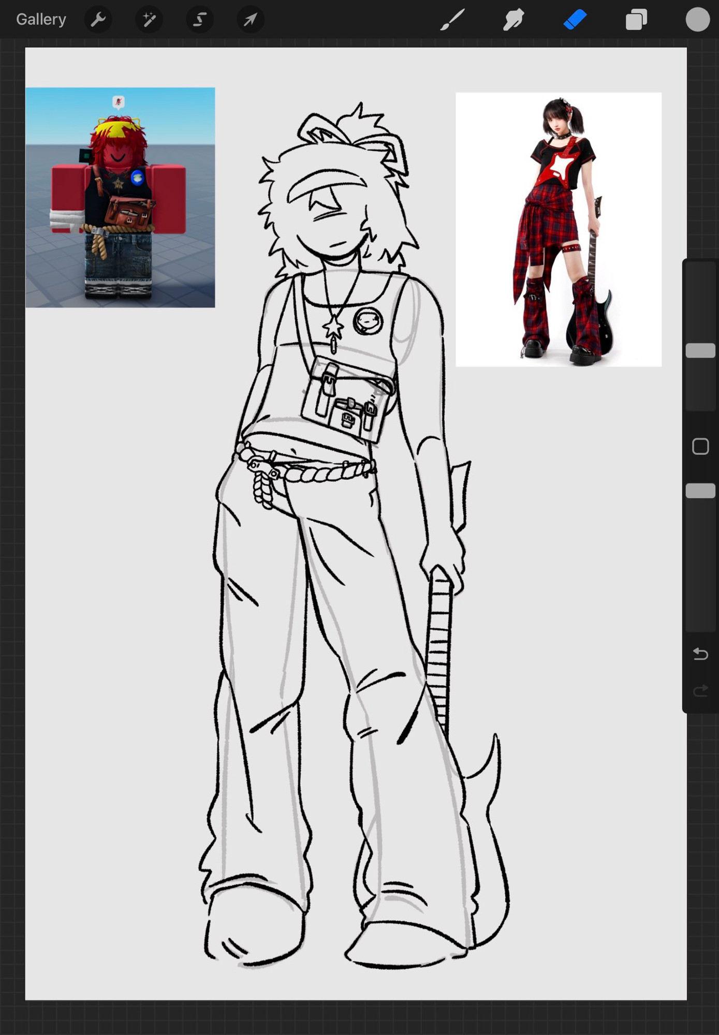The width and height of the screenshot is (719, 1035).
Task: Activate the Selection tool
Action: (200, 20)
